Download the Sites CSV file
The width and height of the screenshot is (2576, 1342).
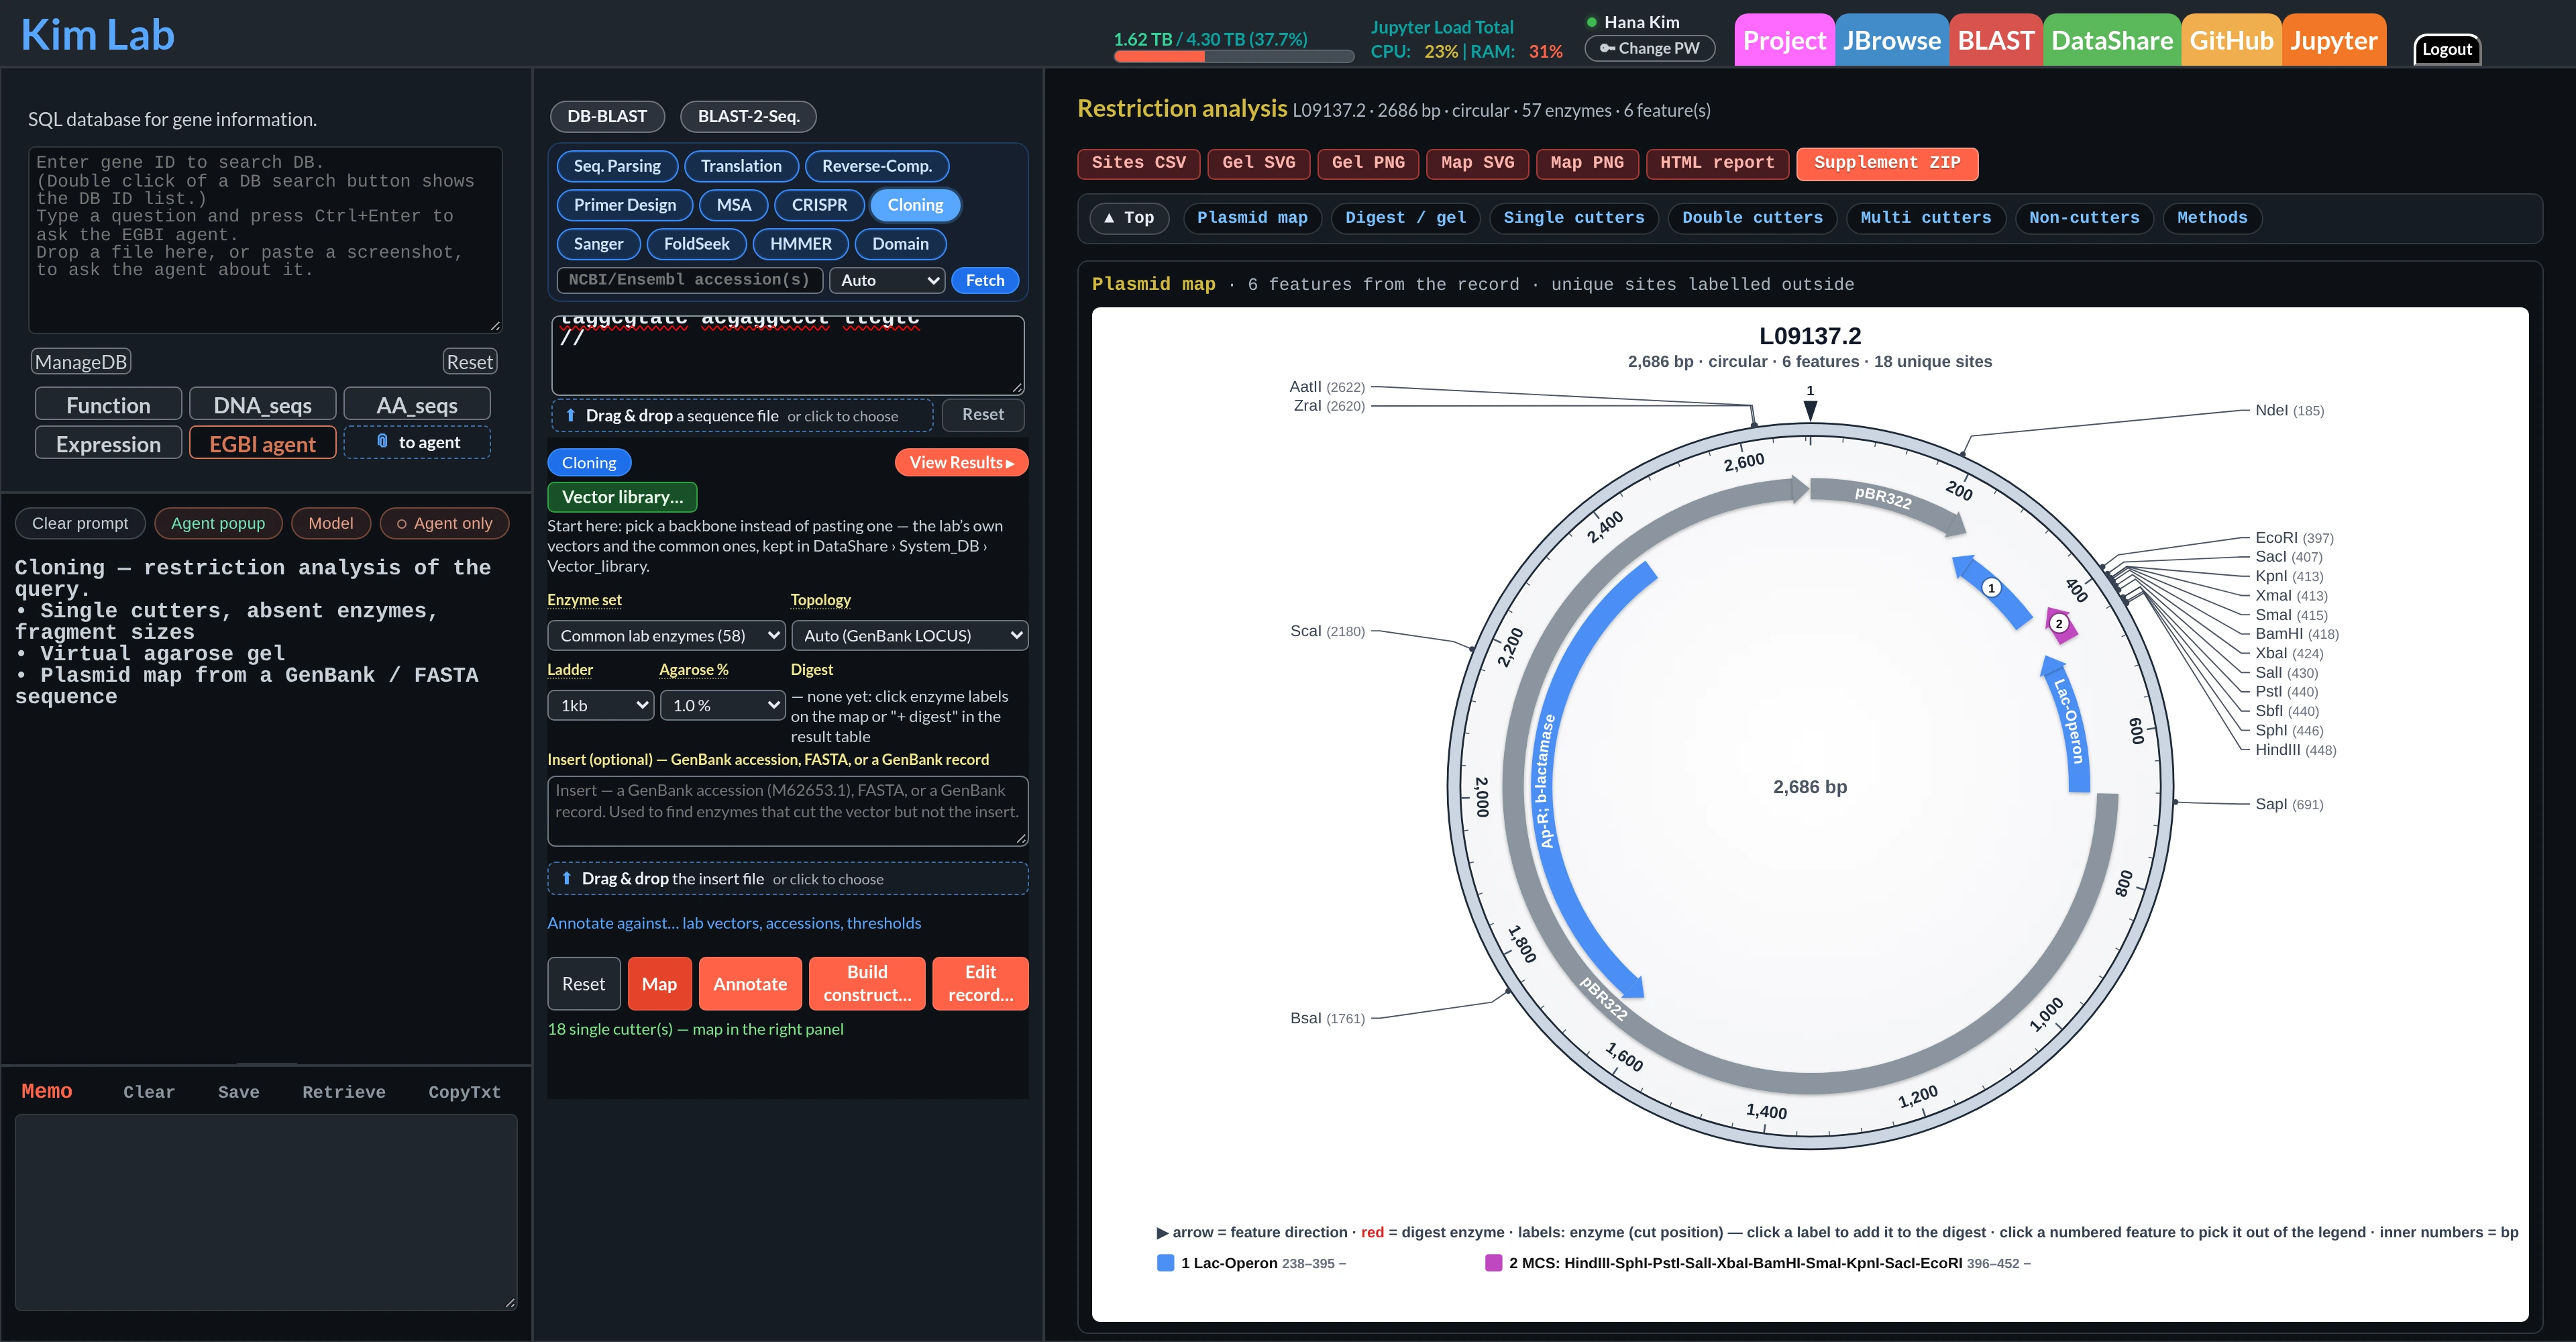point(1138,163)
